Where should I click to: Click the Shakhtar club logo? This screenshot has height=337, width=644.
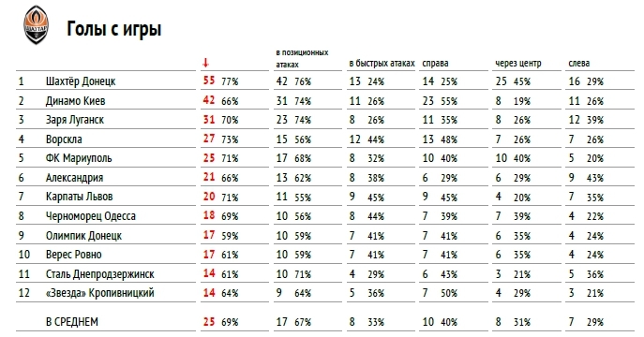click(x=37, y=24)
